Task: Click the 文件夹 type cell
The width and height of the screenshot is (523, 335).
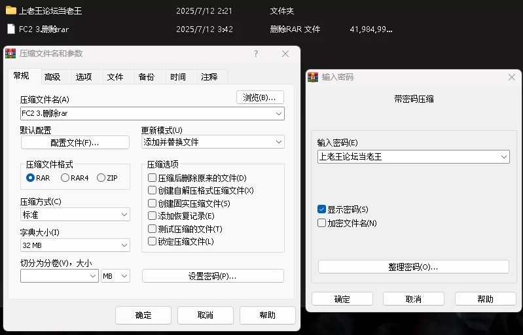Action: coord(282,10)
